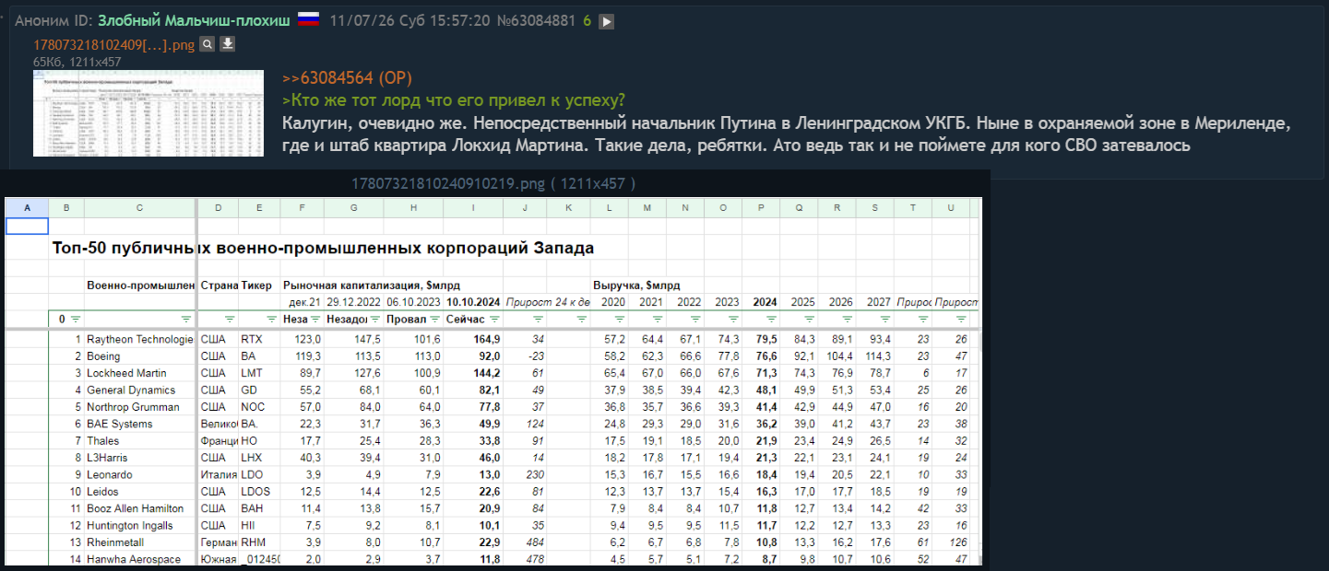Click the magnifier icon next to the png filename

pyautogui.click(x=208, y=44)
